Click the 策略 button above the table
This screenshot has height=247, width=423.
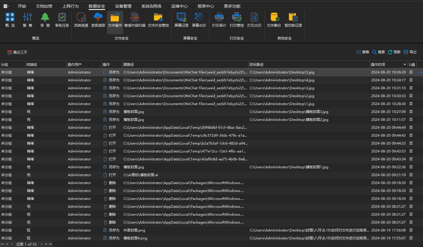coord(362,52)
